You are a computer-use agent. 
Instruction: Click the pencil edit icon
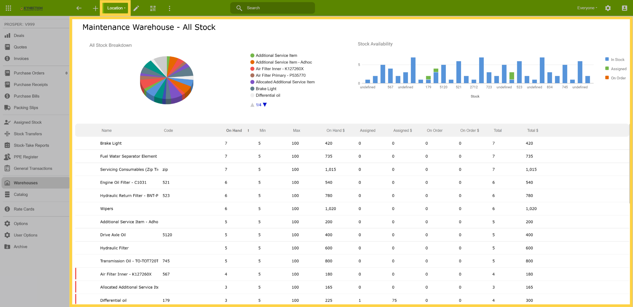(x=136, y=8)
